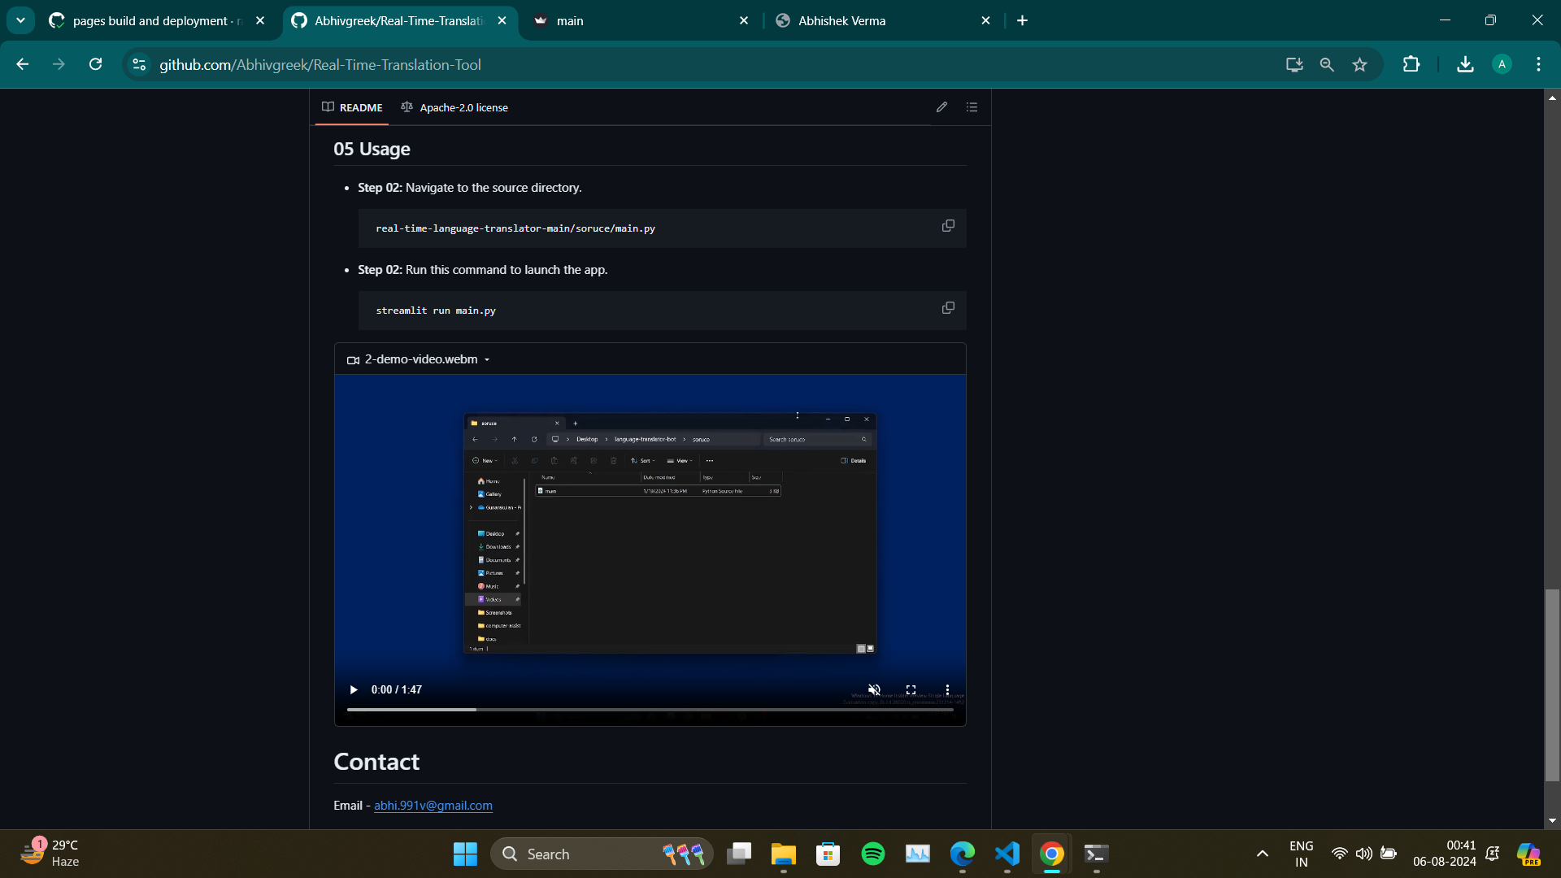
Task: Bookmark this page with the star icon
Action: [x=1359, y=65]
